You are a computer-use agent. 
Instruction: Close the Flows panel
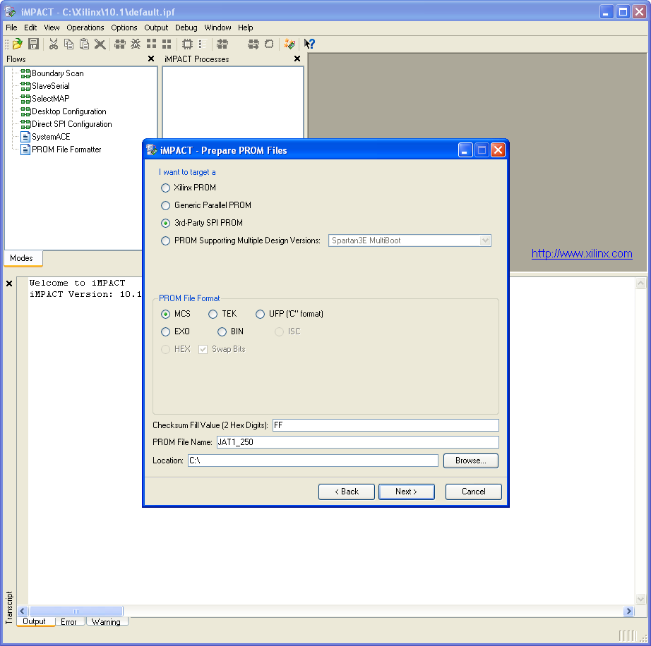point(151,59)
